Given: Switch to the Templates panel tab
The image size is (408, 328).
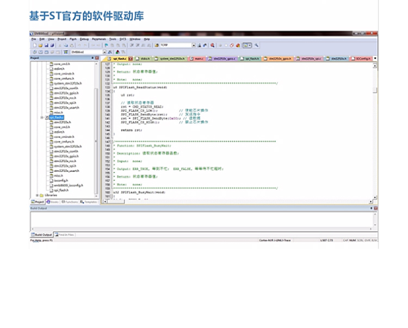Looking at the screenshot, I should pos(89,202).
